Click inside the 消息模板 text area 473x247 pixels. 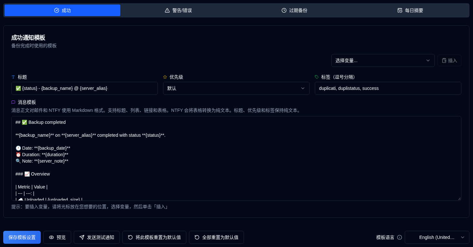point(236,158)
